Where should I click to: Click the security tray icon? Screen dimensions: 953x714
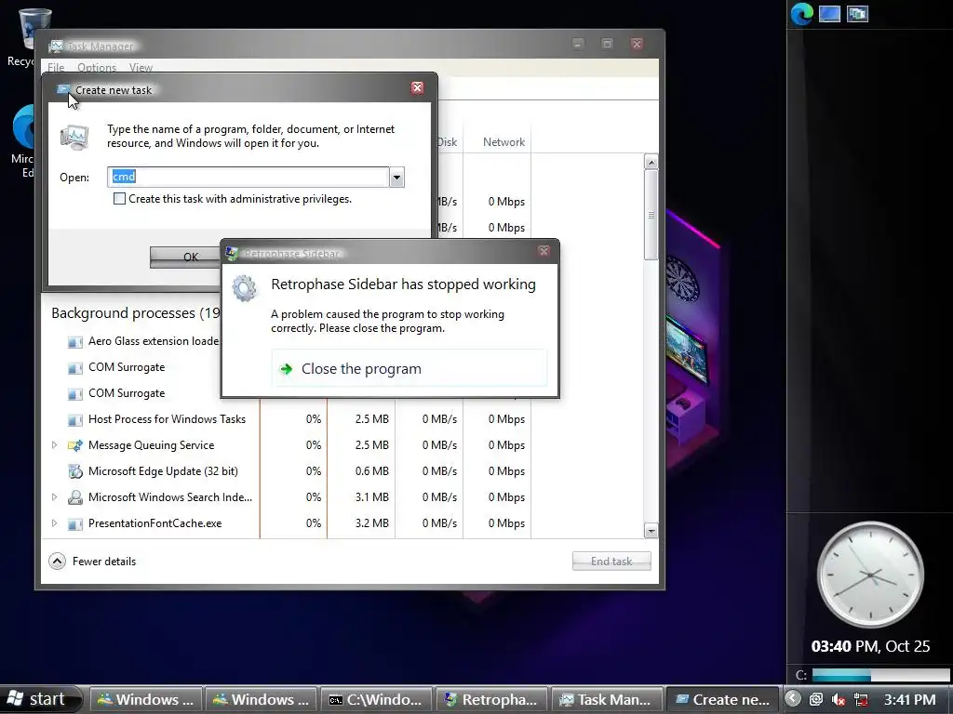coord(815,699)
